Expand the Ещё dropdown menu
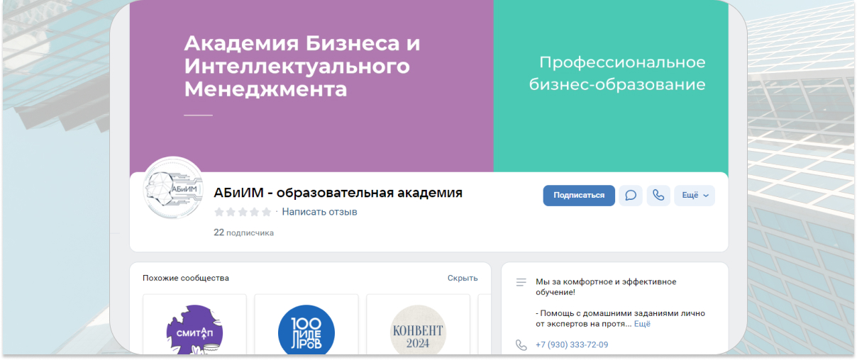857x360 pixels. point(695,196)
